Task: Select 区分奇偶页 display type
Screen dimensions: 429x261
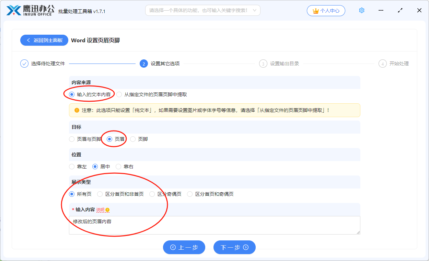Action: [152, 194]
